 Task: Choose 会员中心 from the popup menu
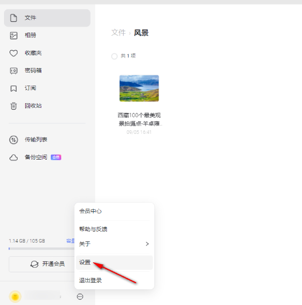click(91, 211)
